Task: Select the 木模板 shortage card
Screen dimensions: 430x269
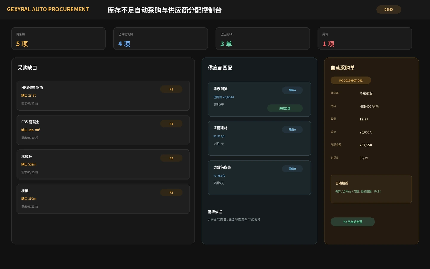Action: (103, 164)
